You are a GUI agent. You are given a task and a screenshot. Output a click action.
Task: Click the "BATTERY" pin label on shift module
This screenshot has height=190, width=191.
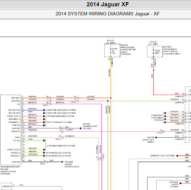pos(16,98)
